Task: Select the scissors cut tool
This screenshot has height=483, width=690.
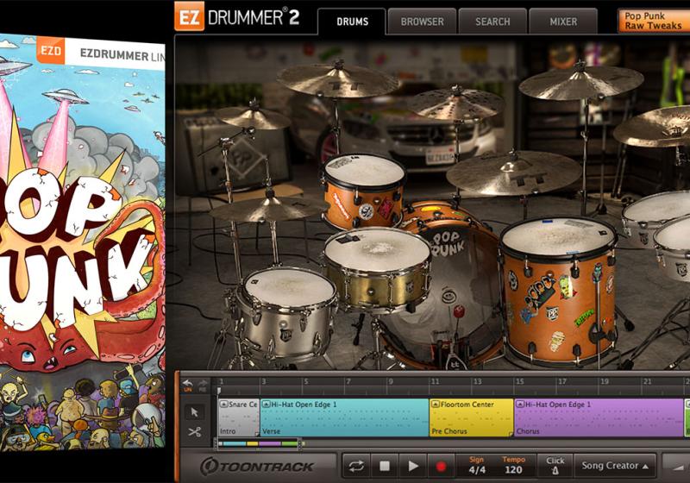Action: 194,431
